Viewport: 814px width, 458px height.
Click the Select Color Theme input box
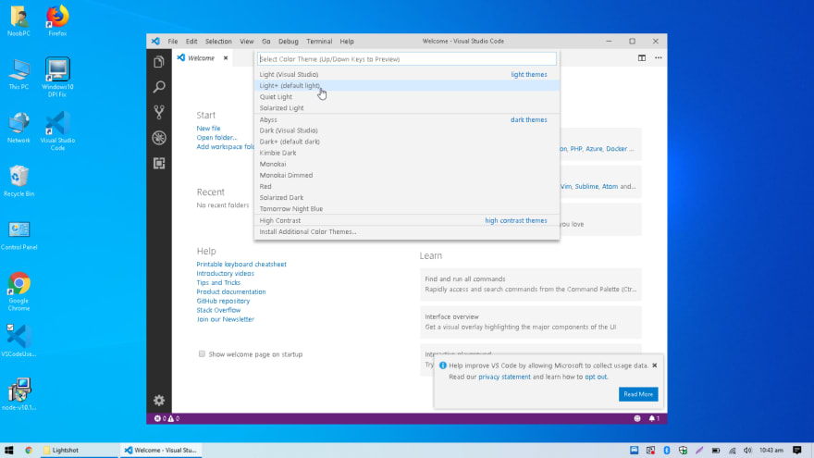(x=406, y=59)
